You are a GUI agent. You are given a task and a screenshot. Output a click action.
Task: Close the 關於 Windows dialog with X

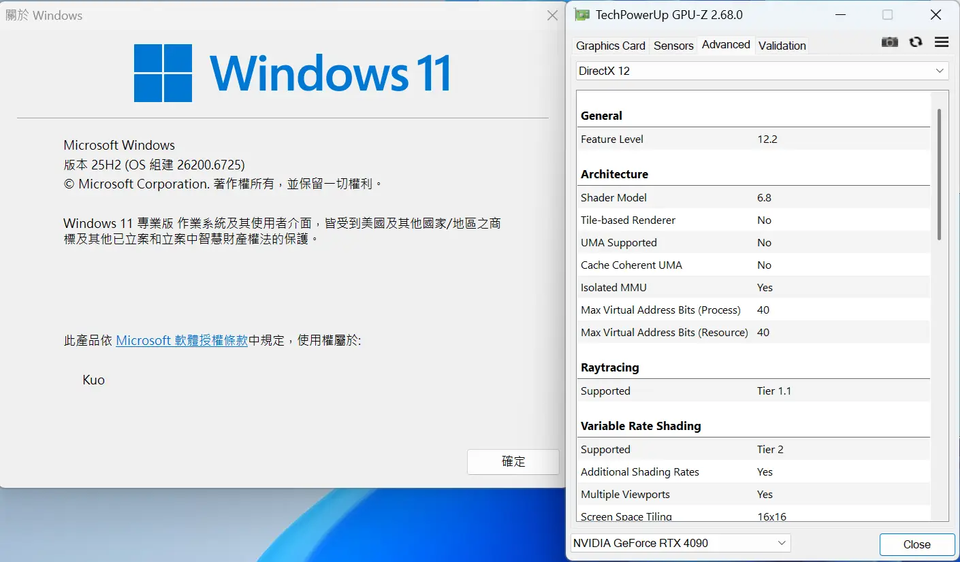pyautogui.click(x=552, y=16)
